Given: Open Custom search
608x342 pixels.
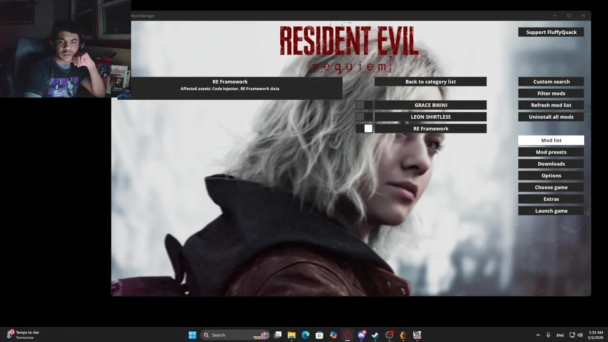Looking at the screenshot, I should pyautogui.click(x=551, y=82).
